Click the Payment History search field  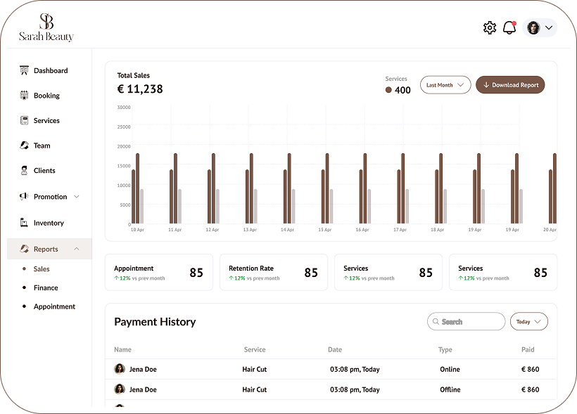[x=466, y=321]
